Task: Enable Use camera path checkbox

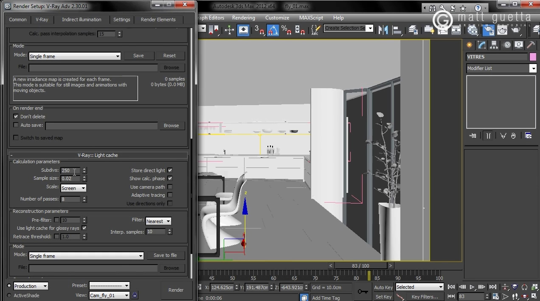Action: point(170,187)
